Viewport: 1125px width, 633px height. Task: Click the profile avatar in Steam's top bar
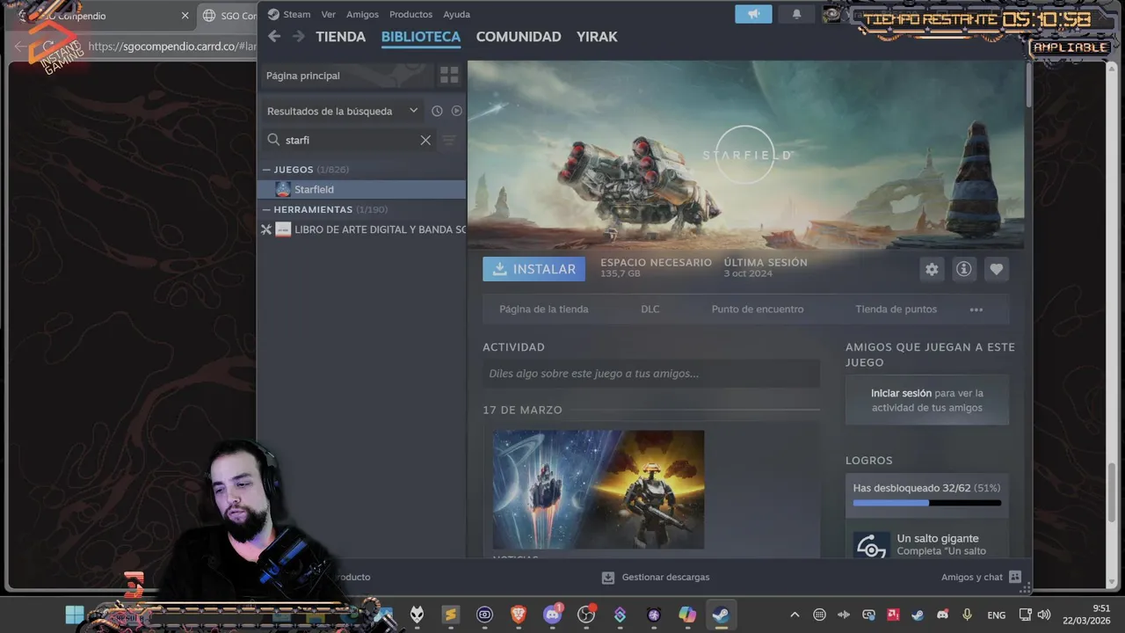coord(831,14)
